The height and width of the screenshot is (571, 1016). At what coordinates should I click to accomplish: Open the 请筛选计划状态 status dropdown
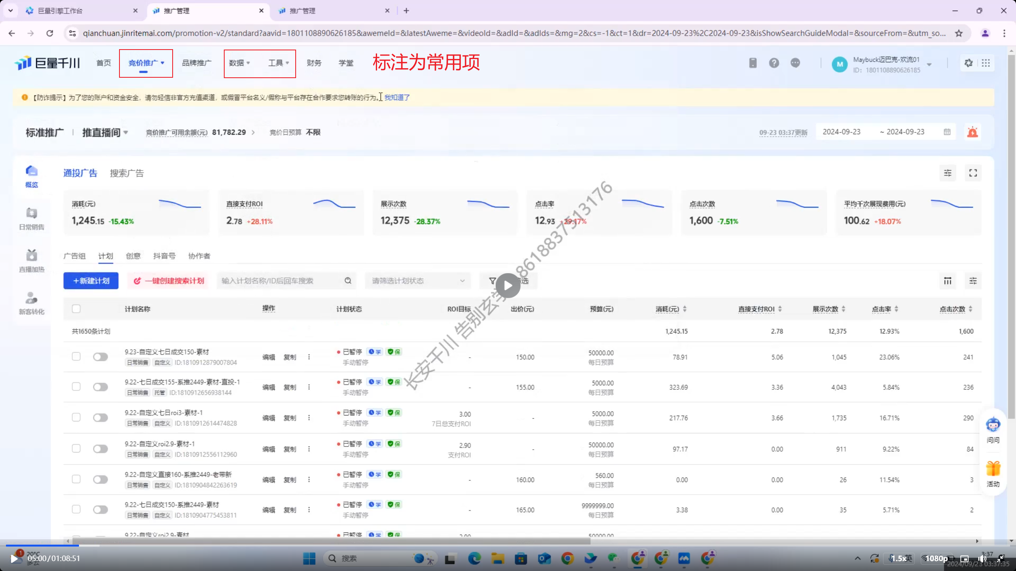pos(418,281)
